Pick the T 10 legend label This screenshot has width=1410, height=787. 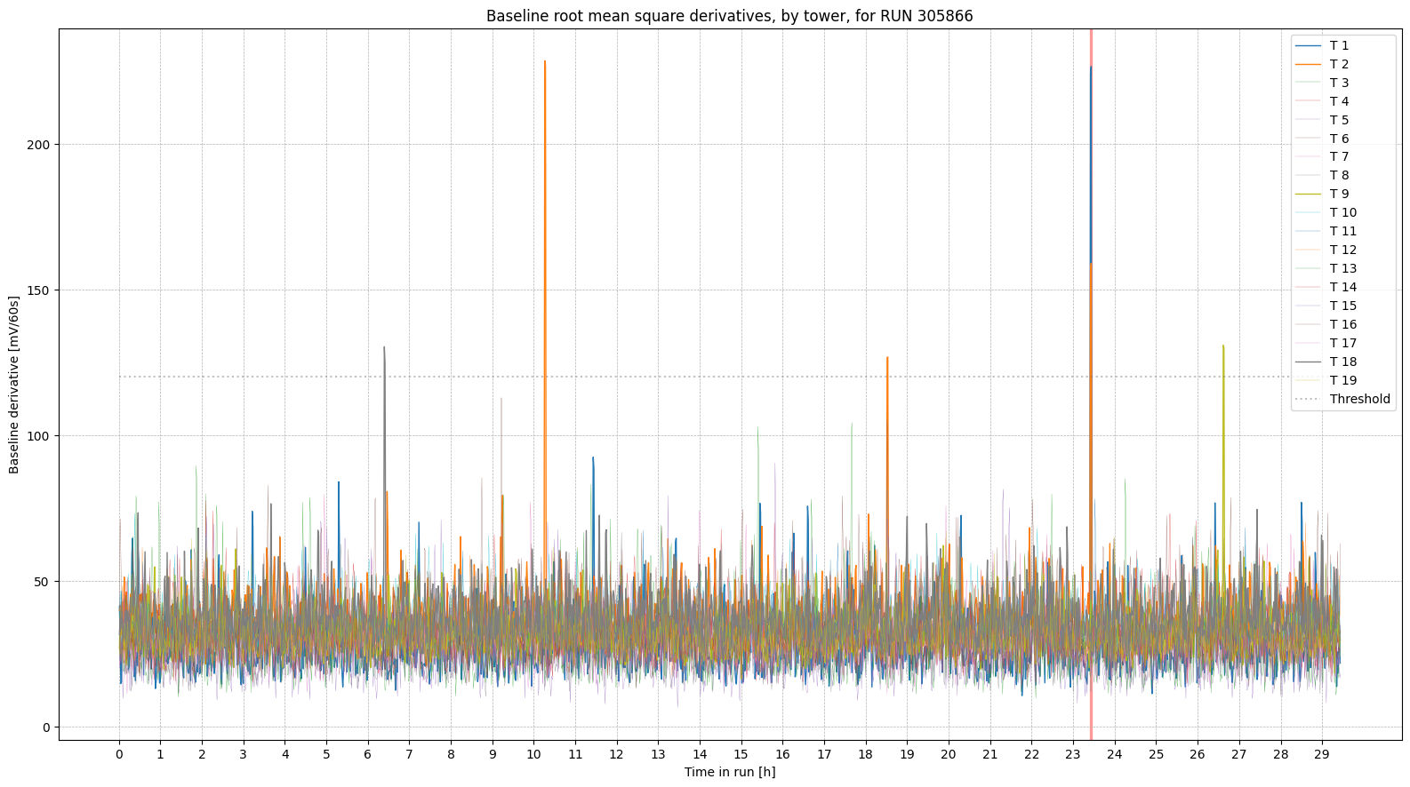(x=1342, y=212)
